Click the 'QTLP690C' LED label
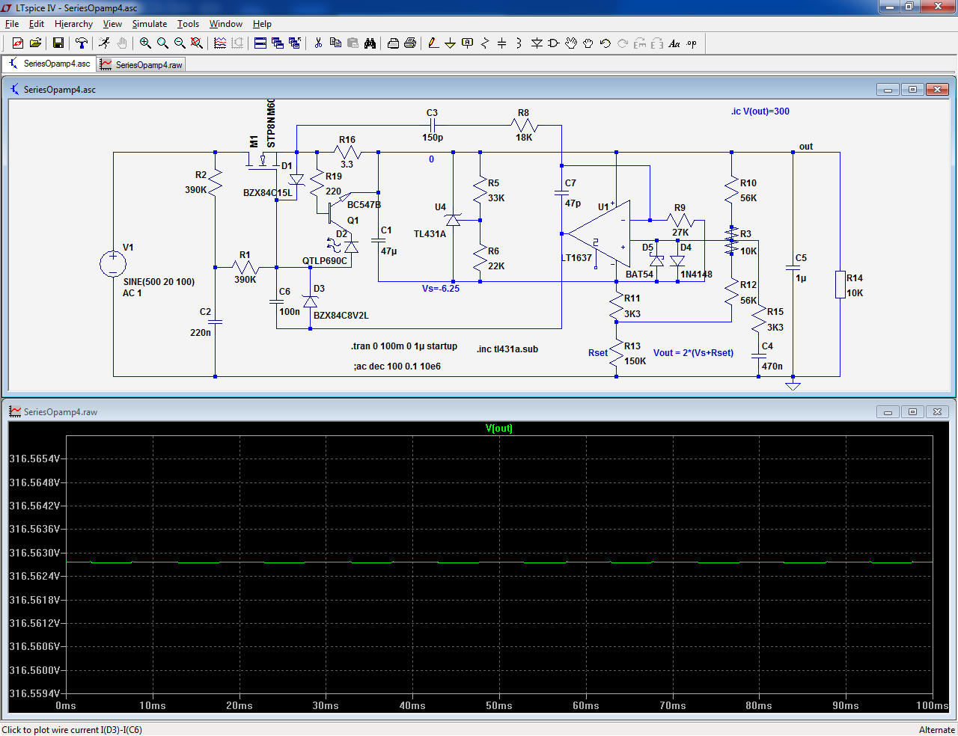 [x=325, y=261]
